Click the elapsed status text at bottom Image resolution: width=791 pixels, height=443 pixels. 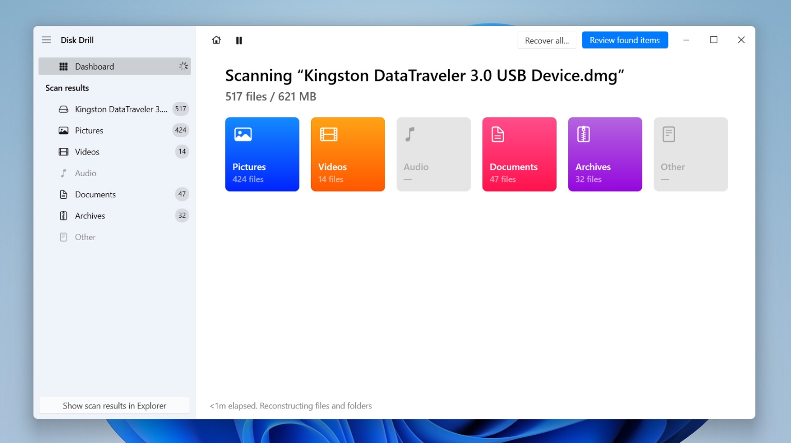click(x=290, y=406)
